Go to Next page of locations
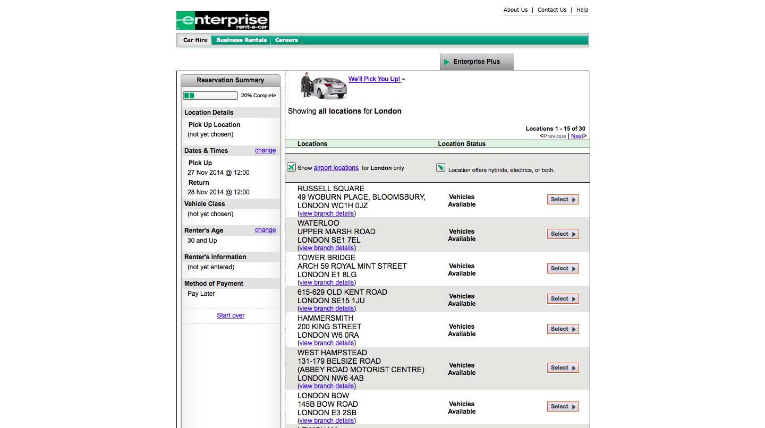The width and height of the screenshot is (765, 428). point(577,136)
